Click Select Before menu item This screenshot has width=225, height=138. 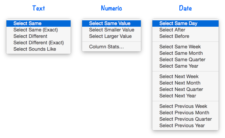coord(185,36)
